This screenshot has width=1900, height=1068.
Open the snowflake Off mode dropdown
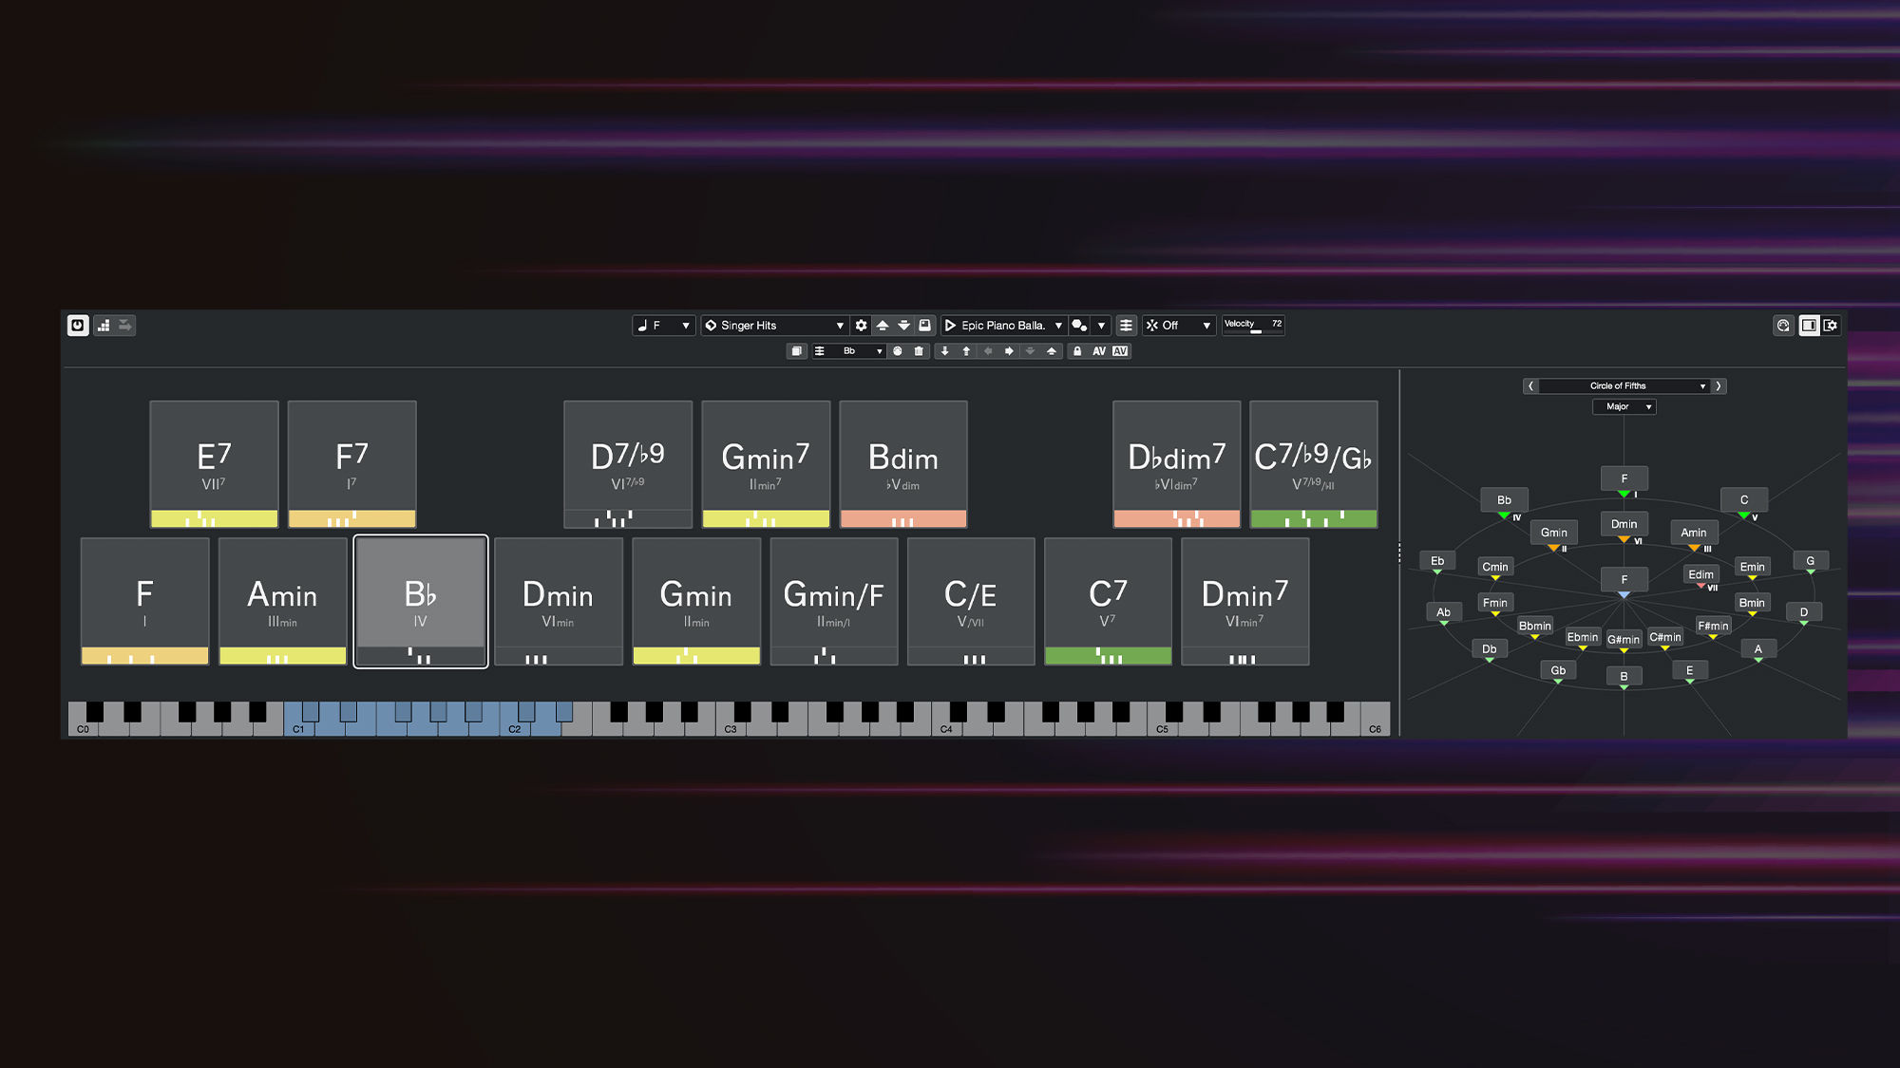click(1178, 326)
